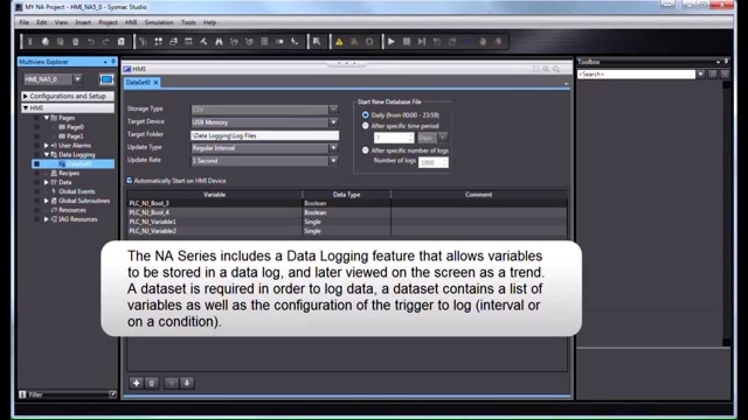Click the right magnifier icon in HMI header

(x=556, y=69)
